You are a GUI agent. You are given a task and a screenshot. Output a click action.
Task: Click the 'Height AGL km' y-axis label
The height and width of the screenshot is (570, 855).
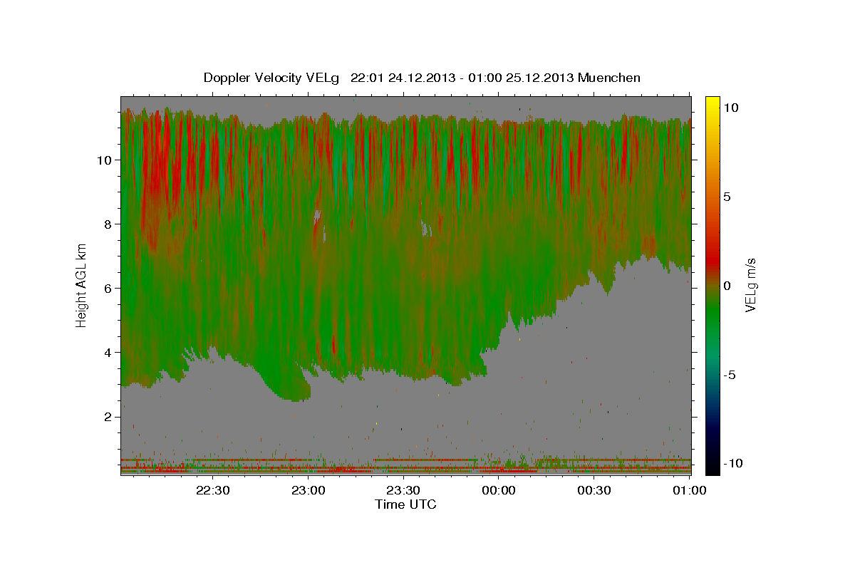coord(82,286)
